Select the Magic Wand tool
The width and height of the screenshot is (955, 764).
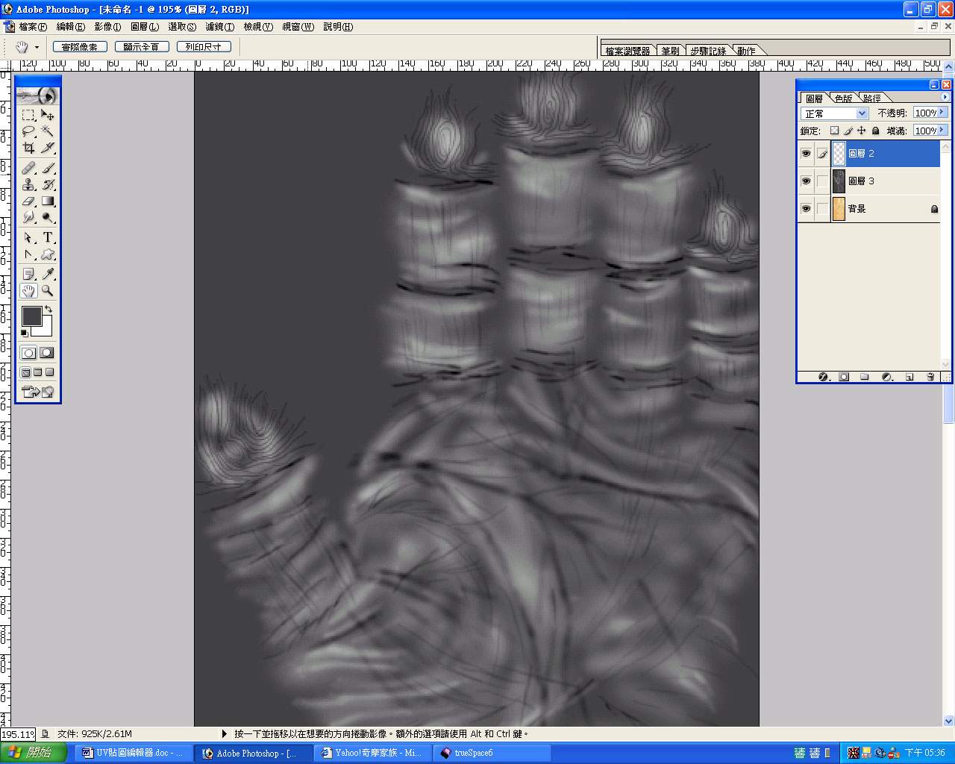pyautogui.click(x=48, y=131)
